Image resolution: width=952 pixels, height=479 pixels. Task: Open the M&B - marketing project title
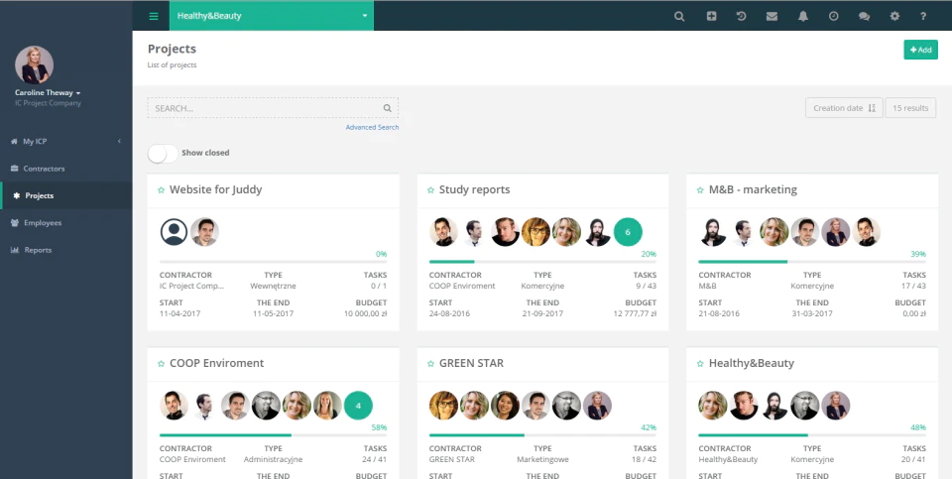753,189
